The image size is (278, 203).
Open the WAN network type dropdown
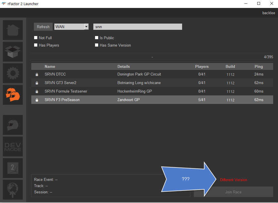(x=71, y=27)
